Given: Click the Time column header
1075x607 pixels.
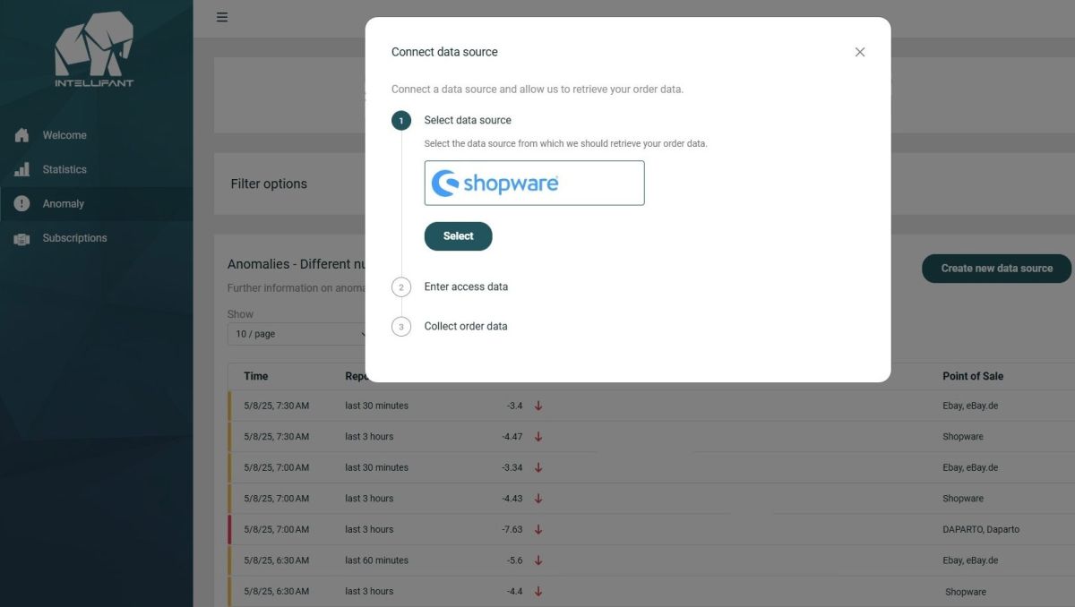Looking at the screenshot, I should click(x=255, y=376).
